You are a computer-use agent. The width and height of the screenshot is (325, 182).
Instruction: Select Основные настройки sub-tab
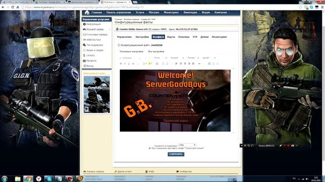132,52
